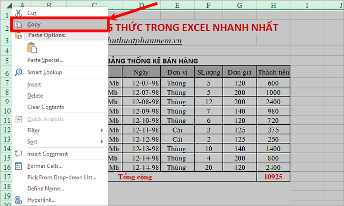Click the Quick Analysis icon

[18, 119]
